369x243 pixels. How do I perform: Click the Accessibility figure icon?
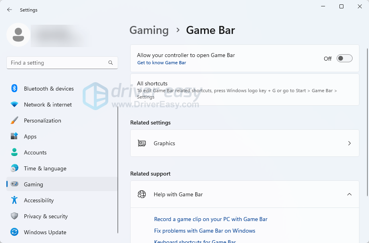(14, 200)
